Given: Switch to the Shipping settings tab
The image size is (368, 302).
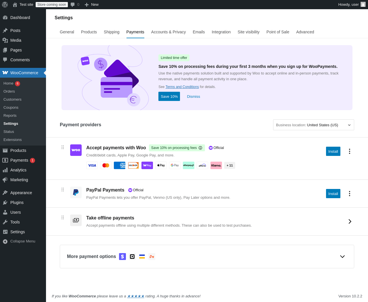Looking at the screenshot, I should pos(112,32).
